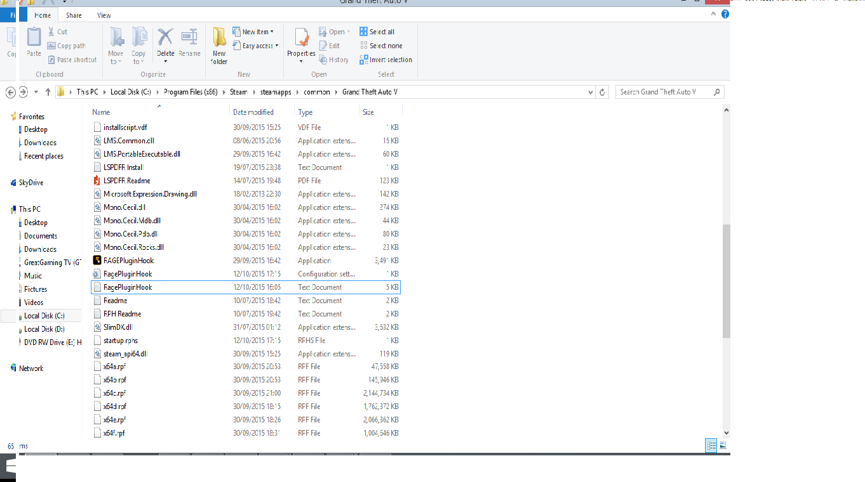This screenshot has width=865, height=482.
Task: Open the Easy access dropdown
Action: (255, 46)
